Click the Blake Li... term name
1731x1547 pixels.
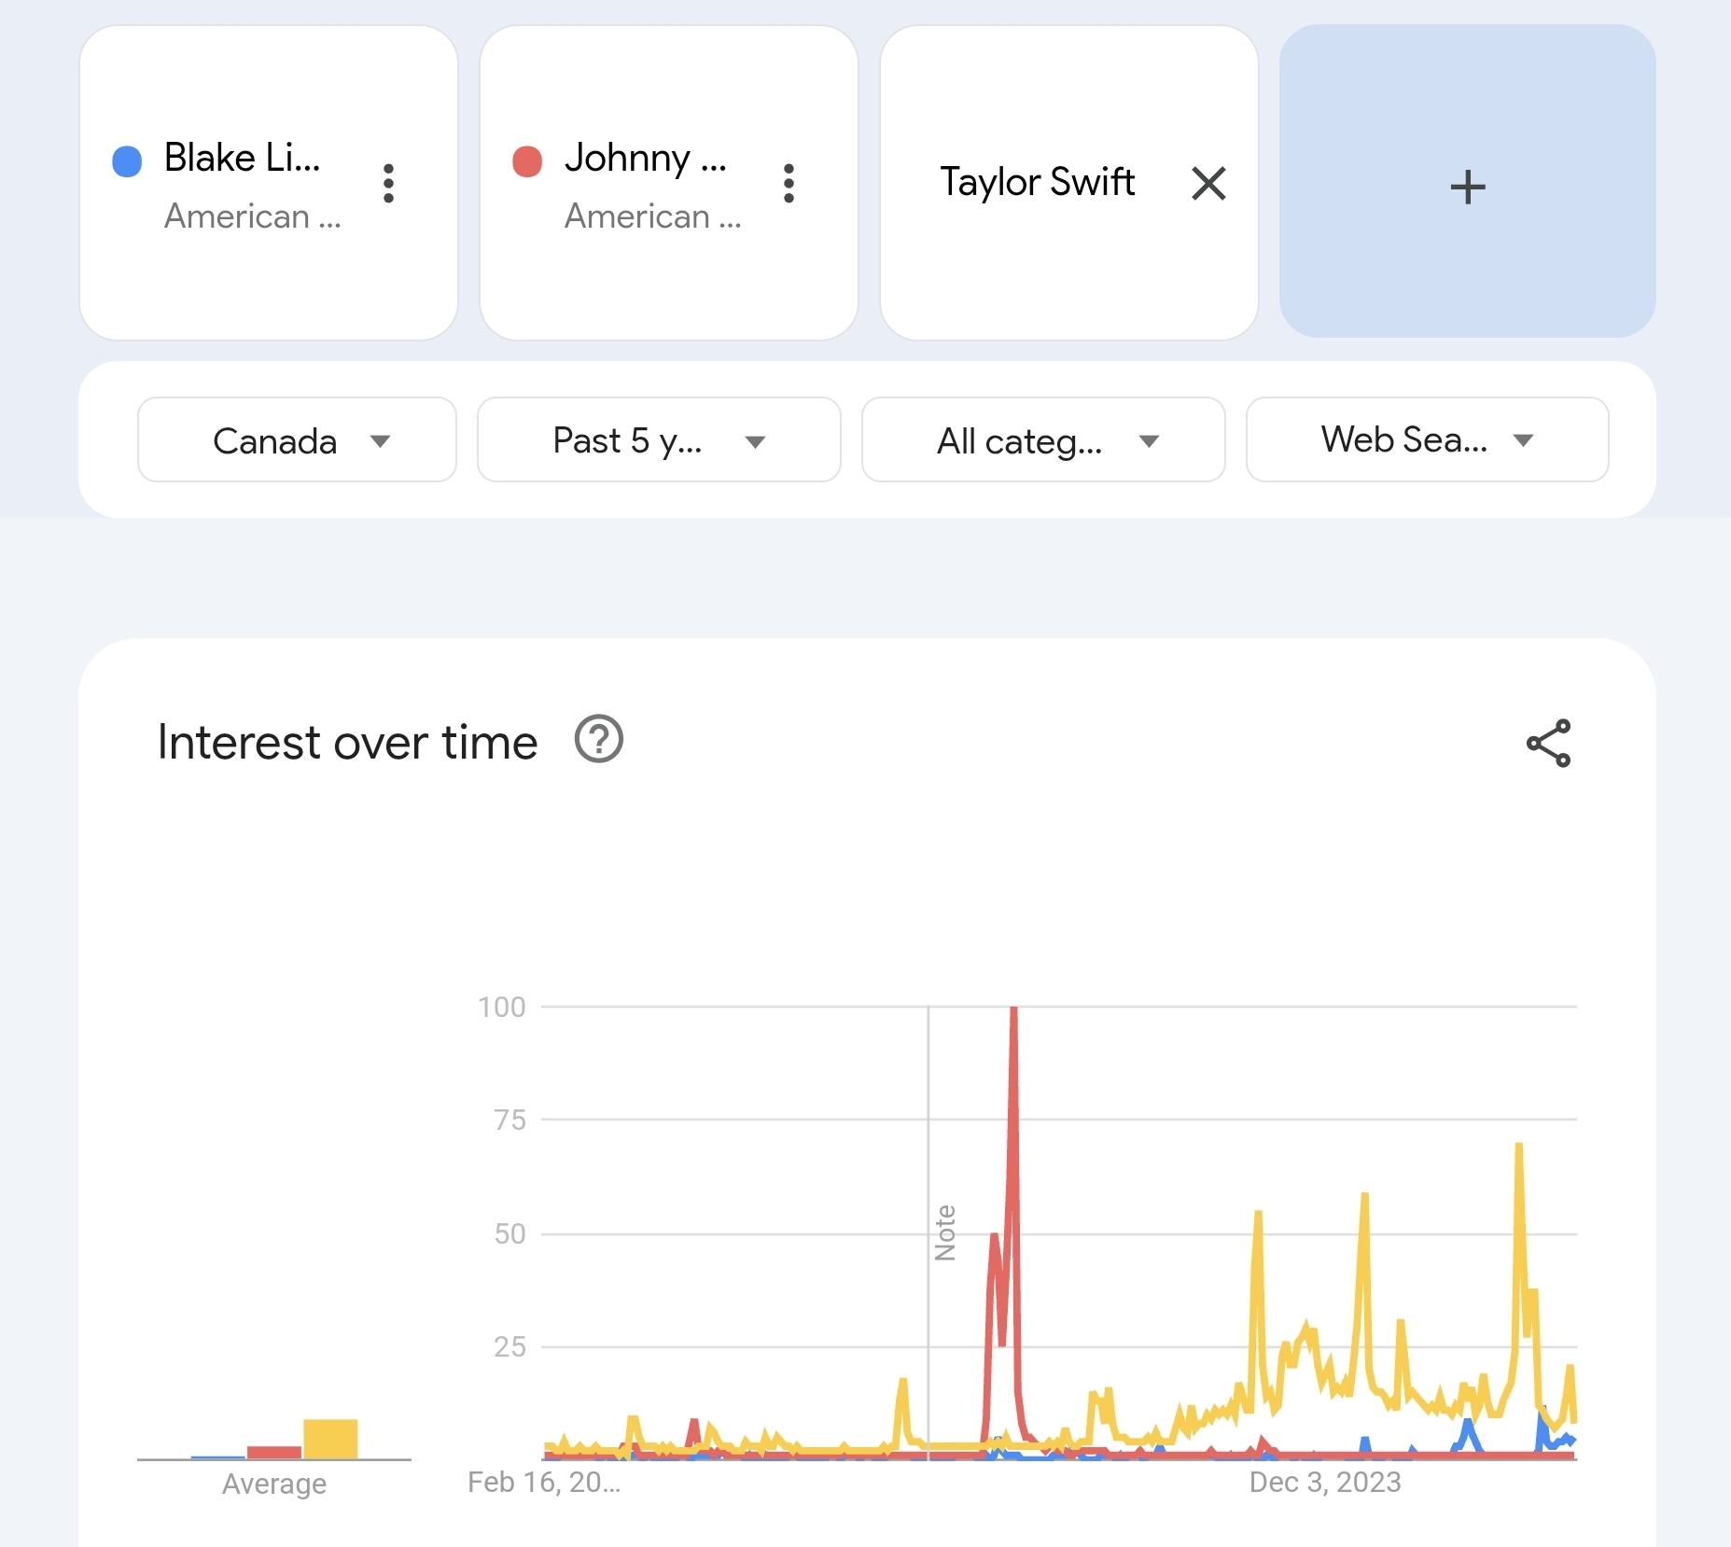(242, 158)
